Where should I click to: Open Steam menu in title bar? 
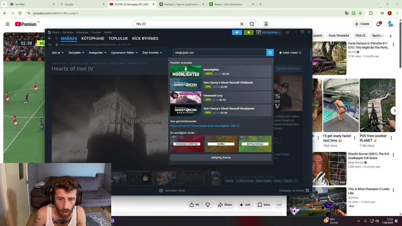point(54,32)
